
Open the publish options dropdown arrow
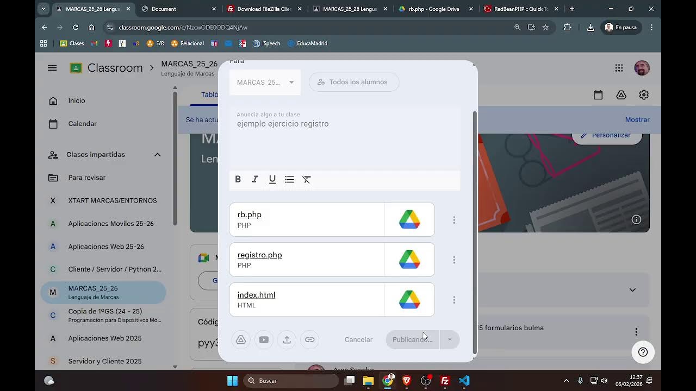point(450,340)
